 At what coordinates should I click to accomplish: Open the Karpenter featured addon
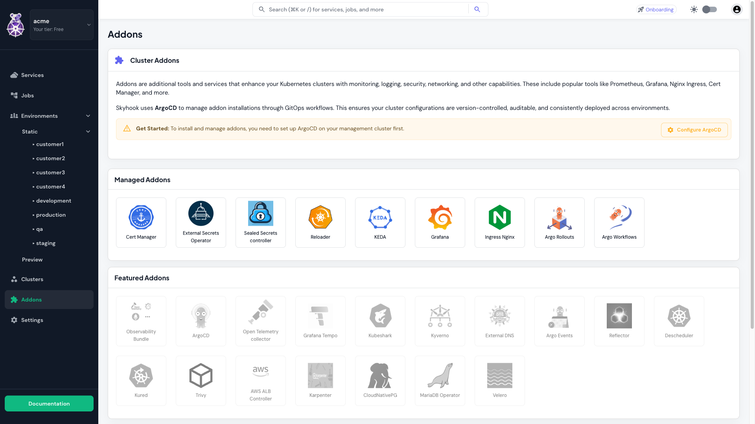point(320,380)
